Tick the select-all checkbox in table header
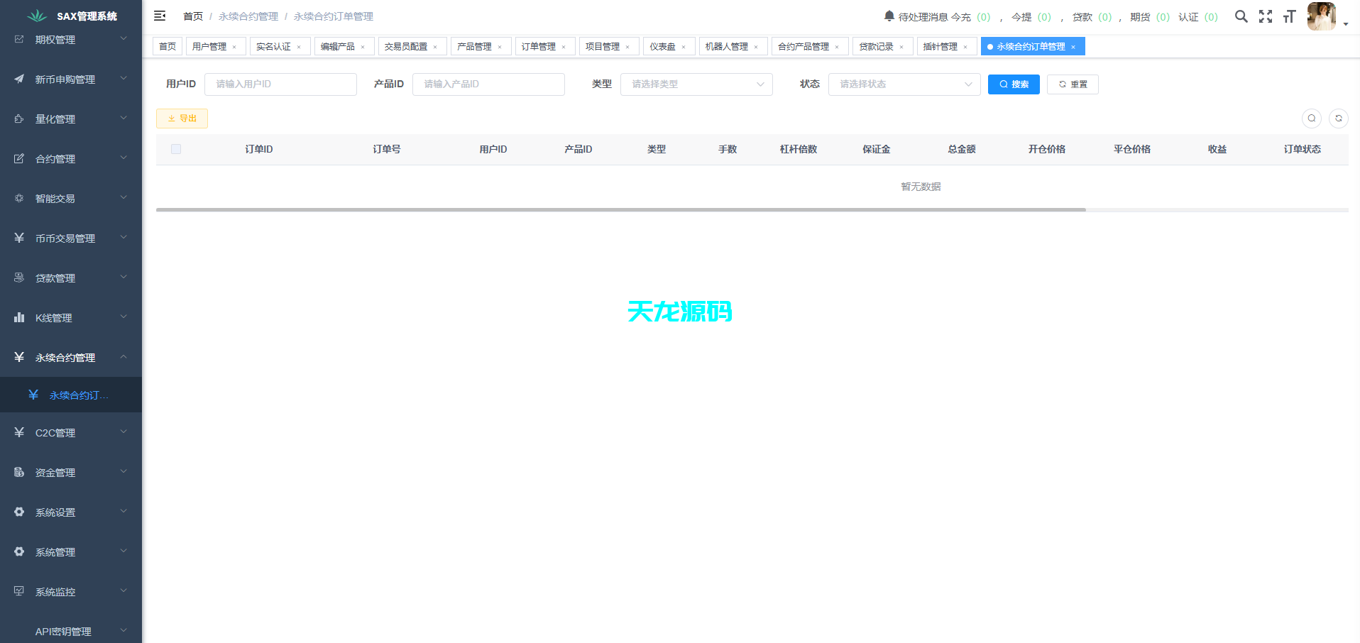The image size is (1360, 643). coord(176,149)
